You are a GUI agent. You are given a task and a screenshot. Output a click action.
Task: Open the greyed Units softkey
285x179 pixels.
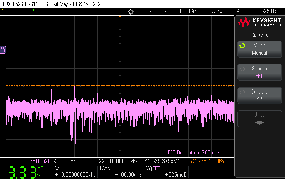[260, 119]
